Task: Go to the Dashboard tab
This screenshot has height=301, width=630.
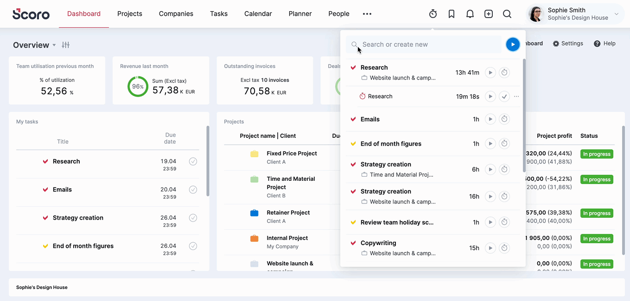Action: click(x=84, y=14)
